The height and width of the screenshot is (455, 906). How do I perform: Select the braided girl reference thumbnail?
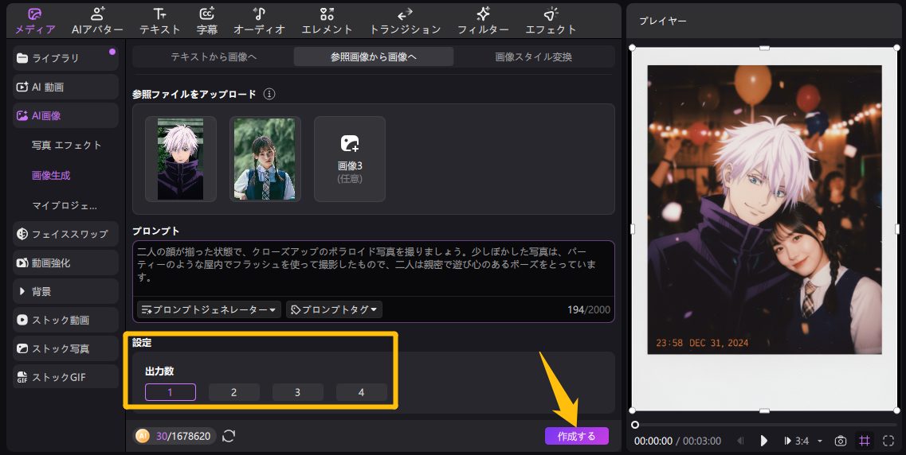tap(265, 159)
